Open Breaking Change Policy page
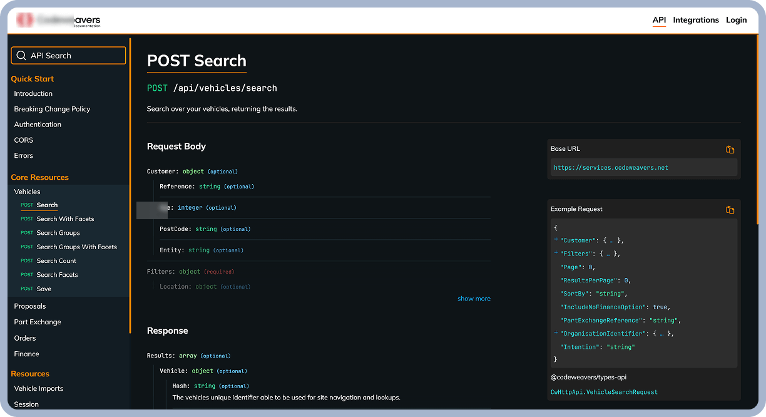 pos(52,109)
